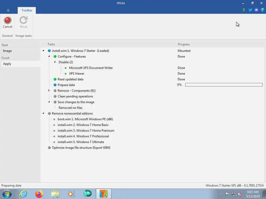The width and height of the screenshot is (266, 199).
Task: Open Internet Explorer from the taskbar
Action: click(x=23, y=194)
